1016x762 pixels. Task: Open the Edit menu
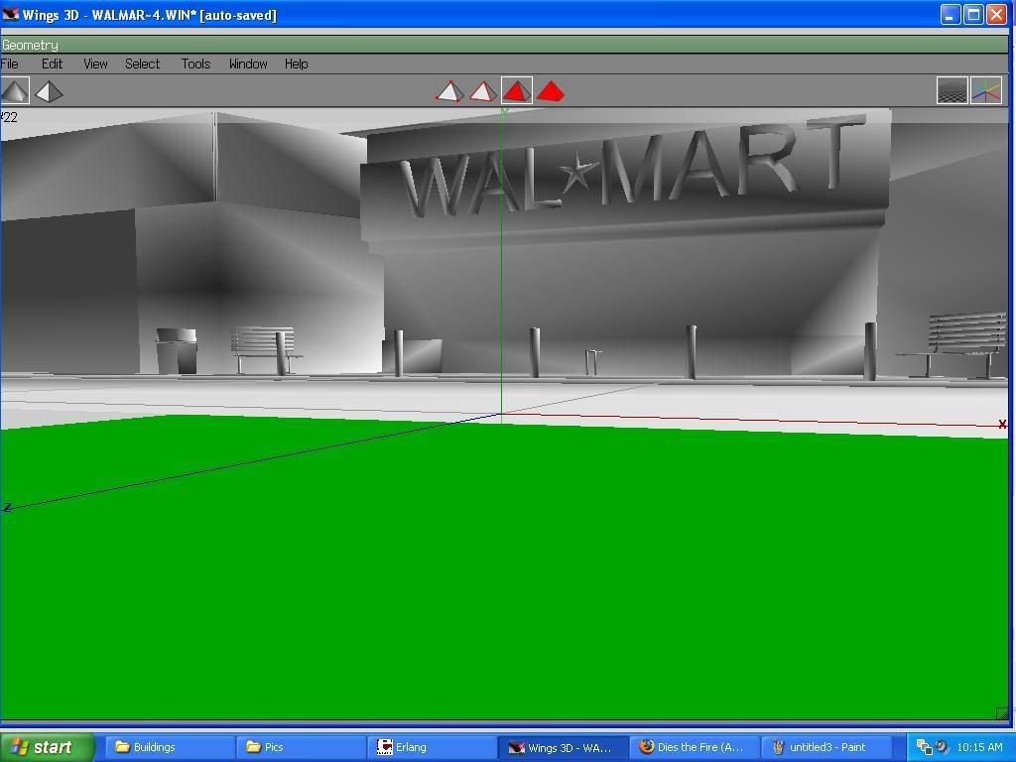(52, 63)
